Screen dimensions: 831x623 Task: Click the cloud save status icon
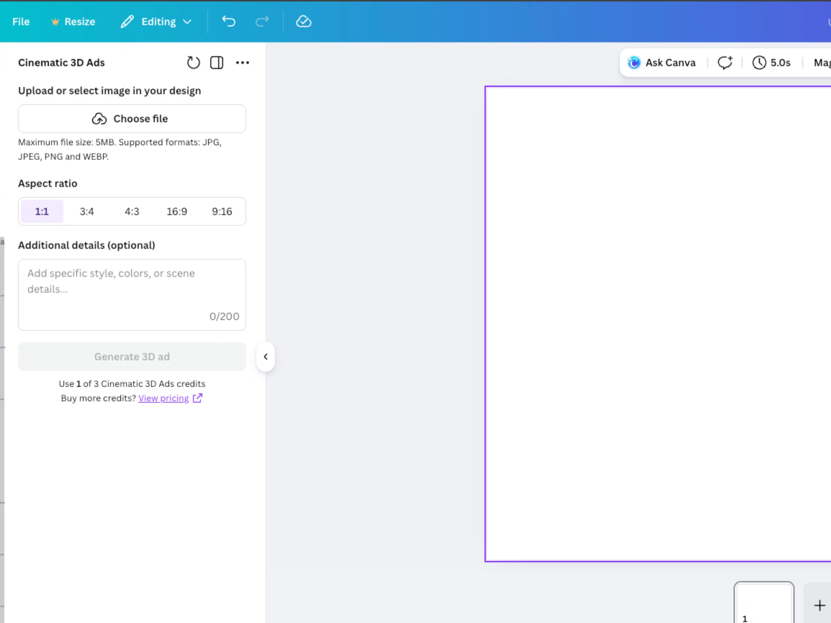pos(304,21)
